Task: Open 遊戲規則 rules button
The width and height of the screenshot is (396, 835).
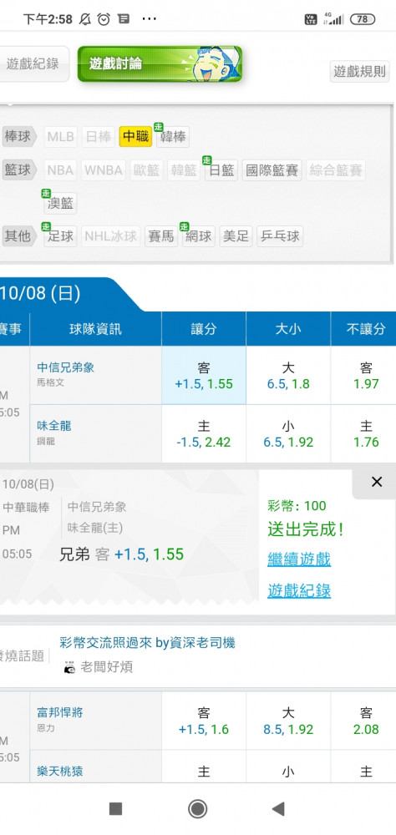Action: 360,71
